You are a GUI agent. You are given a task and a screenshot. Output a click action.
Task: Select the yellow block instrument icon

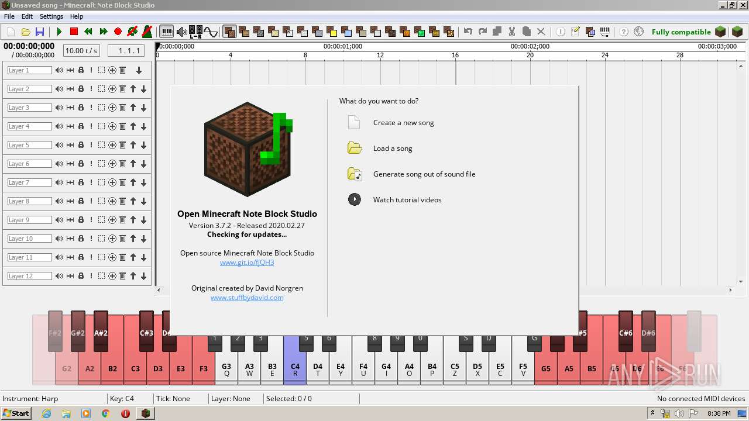coord(332,32)
